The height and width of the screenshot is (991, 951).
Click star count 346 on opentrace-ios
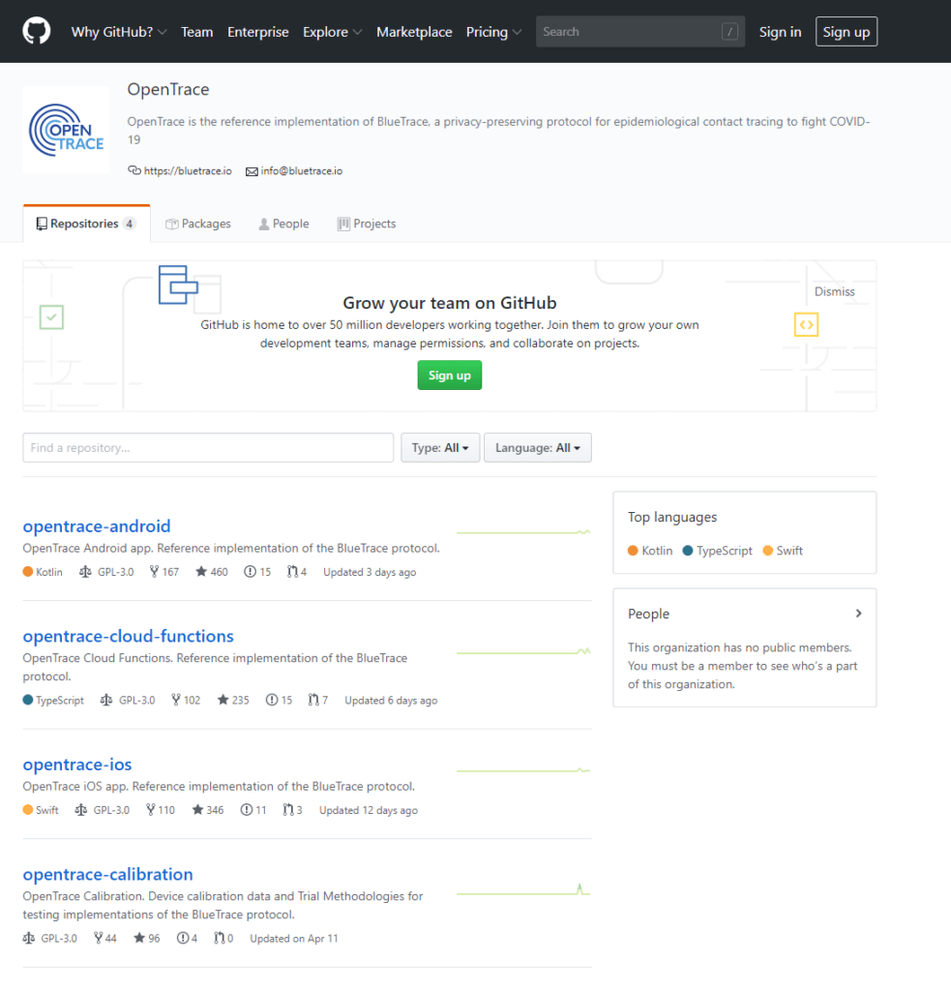tap(208, 810)
